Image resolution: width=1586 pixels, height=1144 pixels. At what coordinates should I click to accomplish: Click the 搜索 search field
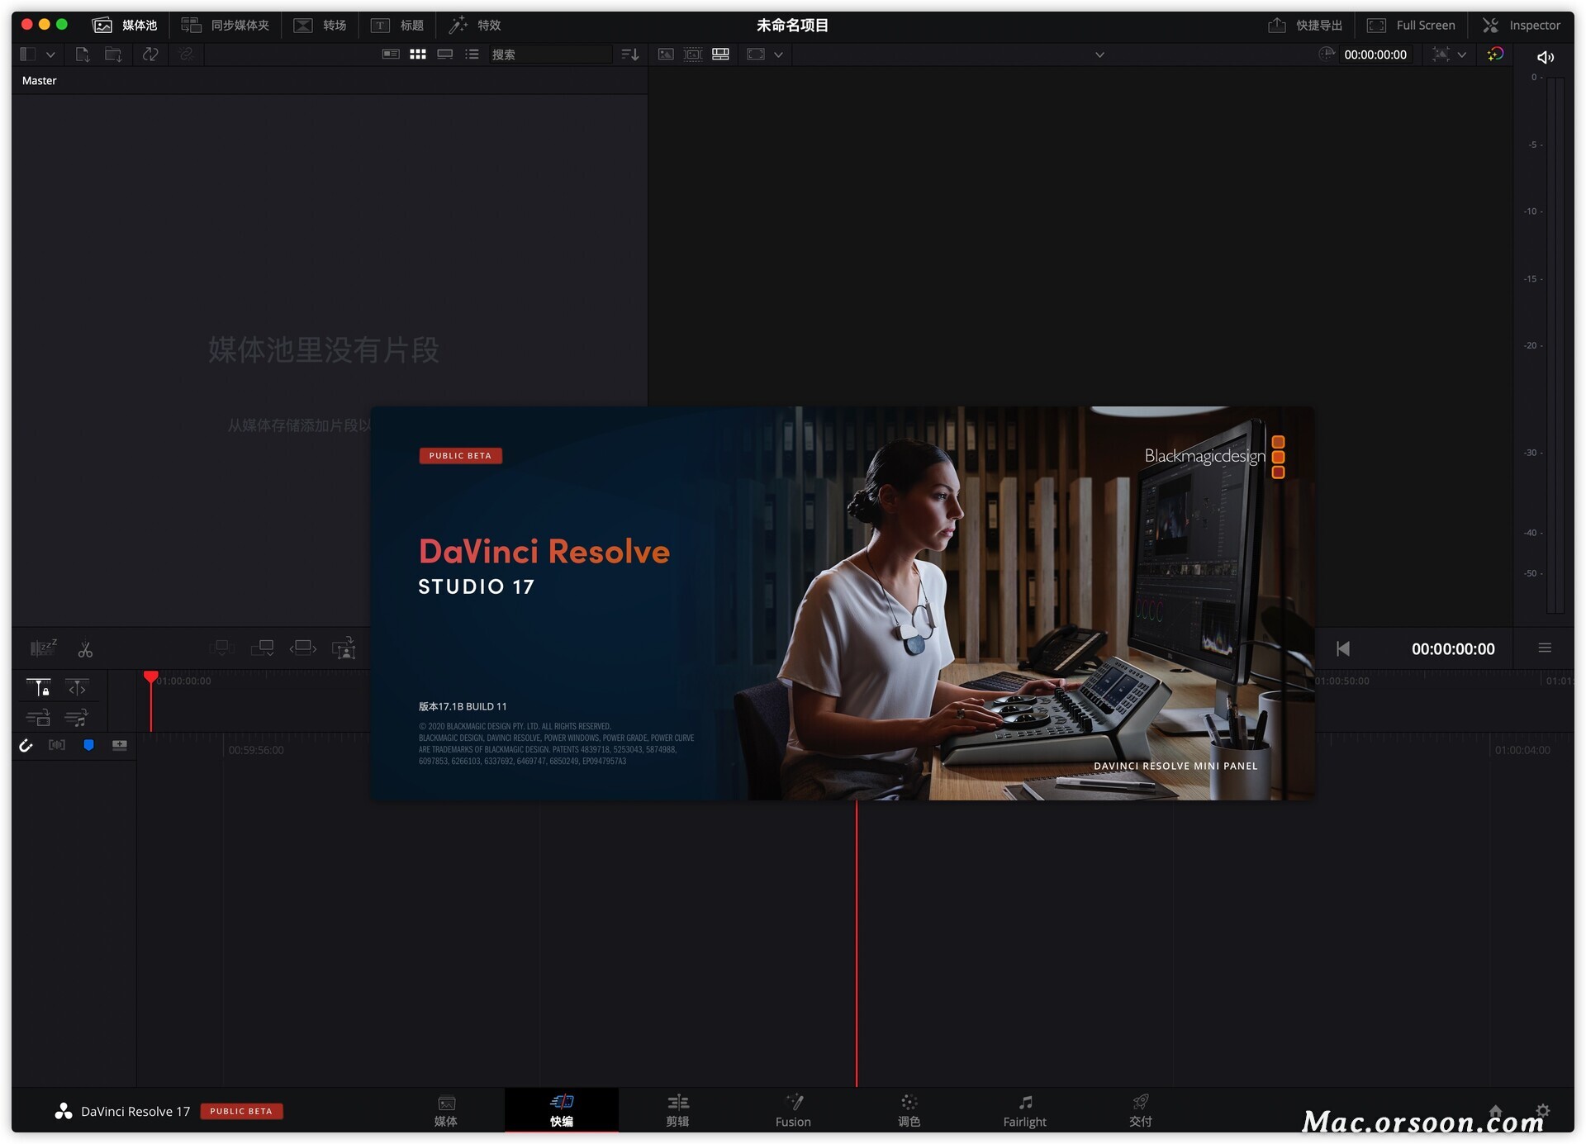549,55
